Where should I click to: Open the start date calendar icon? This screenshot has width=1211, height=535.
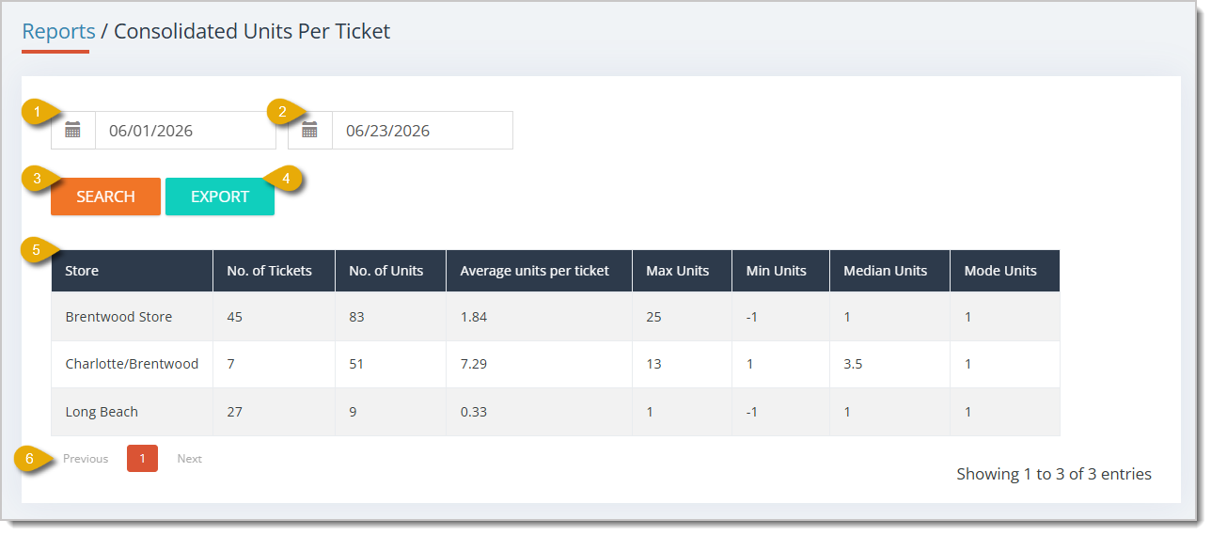click(73, 131)
